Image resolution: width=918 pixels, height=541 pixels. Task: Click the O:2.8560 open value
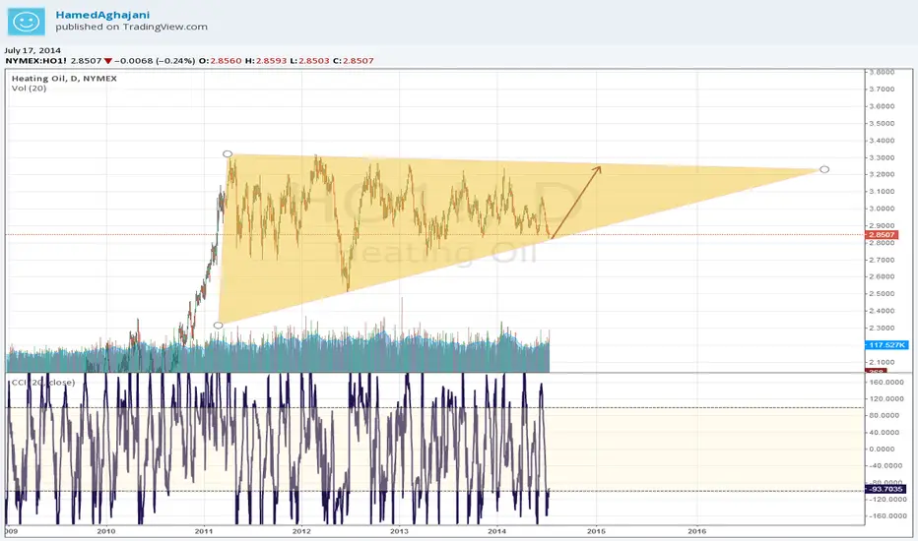coord(220,61)
